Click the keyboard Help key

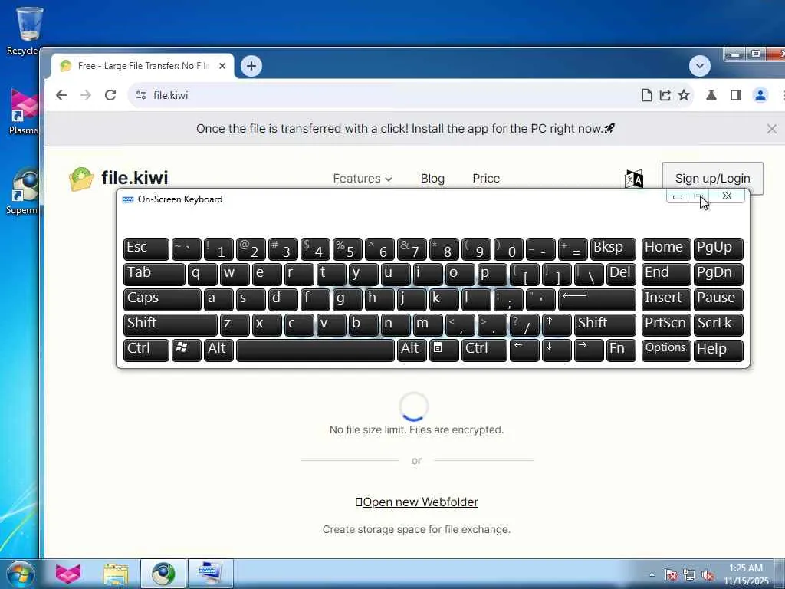[x=718, y=350]
